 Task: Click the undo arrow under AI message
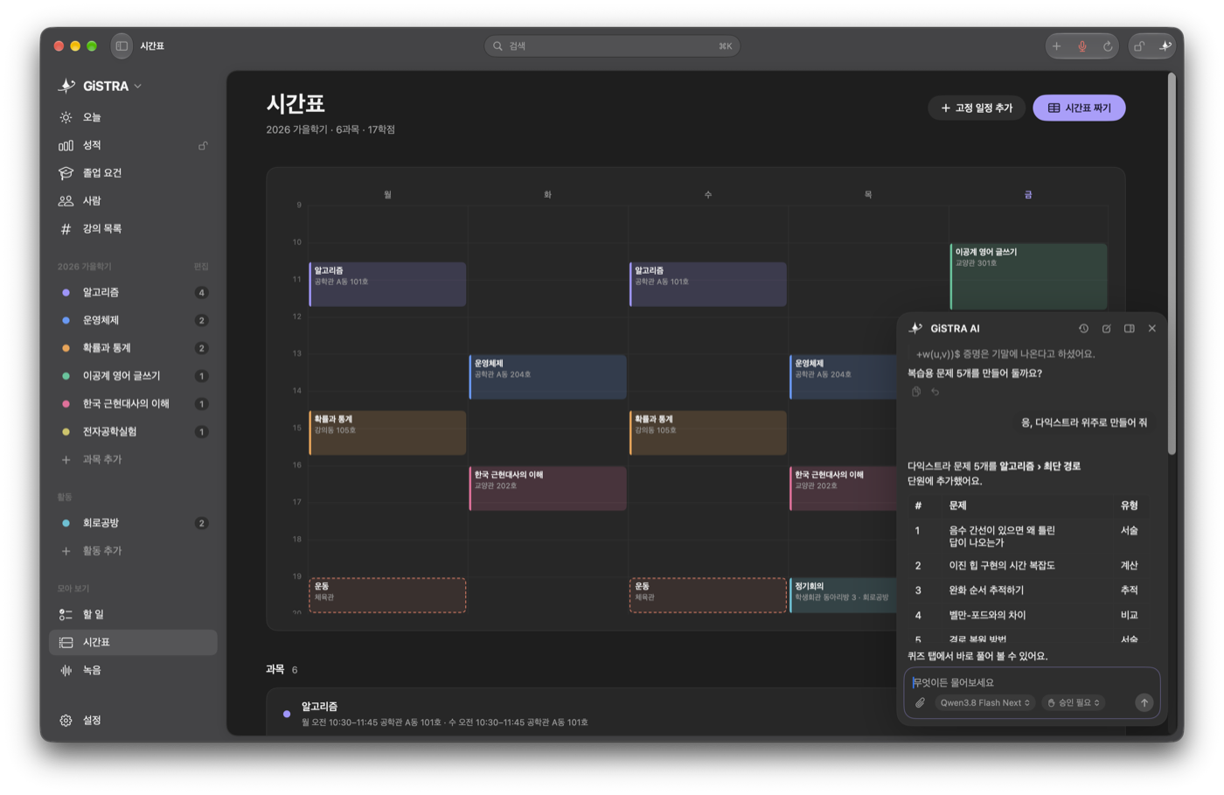pyautogui.click(x=935, y=392)
